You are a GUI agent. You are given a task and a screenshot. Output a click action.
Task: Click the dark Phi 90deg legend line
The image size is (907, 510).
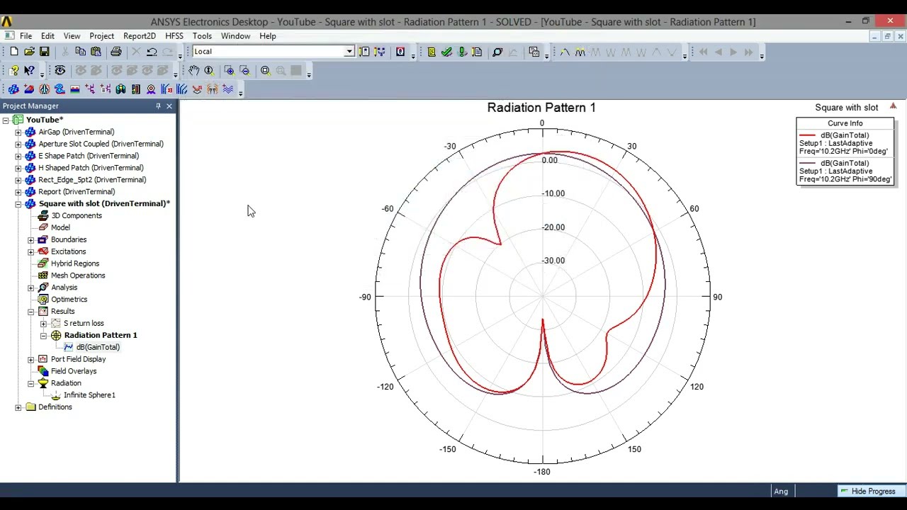tap(807, 163)
